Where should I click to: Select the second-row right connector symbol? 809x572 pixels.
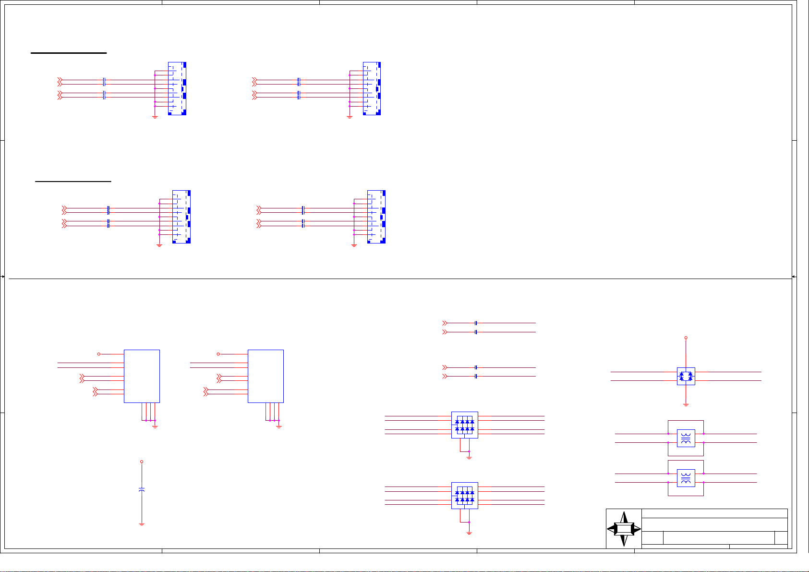(376, 217)
